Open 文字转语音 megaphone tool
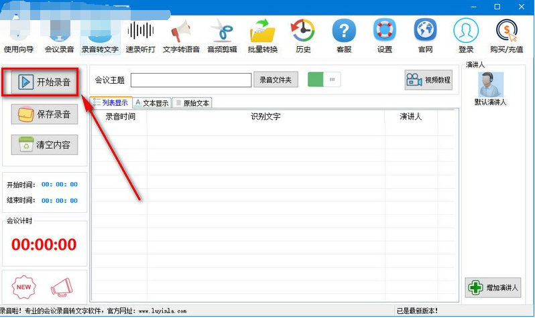 (181, 37)
